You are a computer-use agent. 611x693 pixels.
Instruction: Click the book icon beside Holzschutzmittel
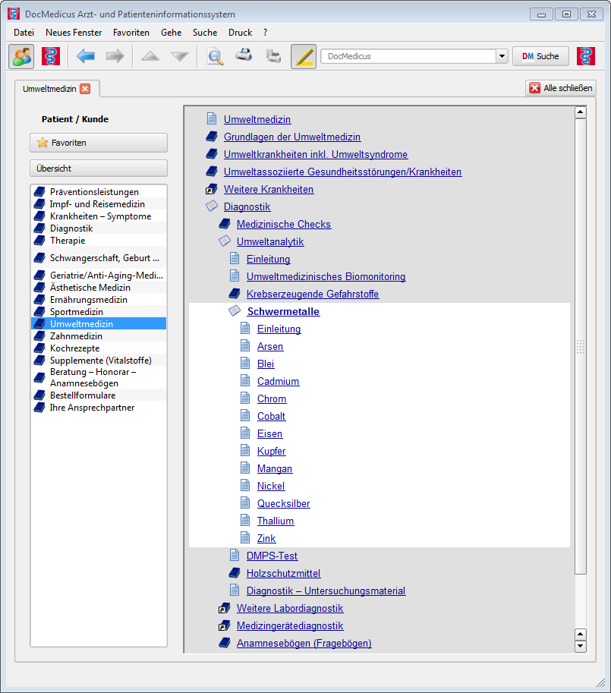(235, 573)
